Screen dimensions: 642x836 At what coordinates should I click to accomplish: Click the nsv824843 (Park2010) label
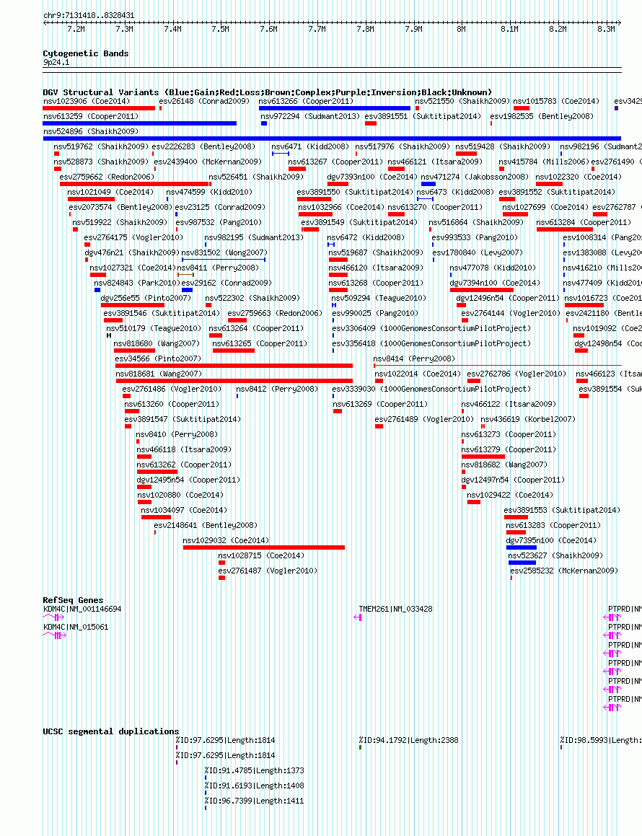click(137, 283)
